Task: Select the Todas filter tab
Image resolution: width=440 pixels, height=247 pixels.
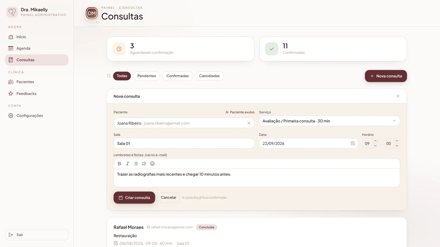Action: click(x=122, y=76)
